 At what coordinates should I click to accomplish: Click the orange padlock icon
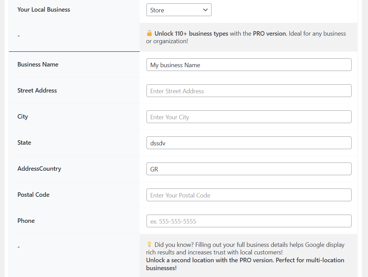(x=149, y=33)
